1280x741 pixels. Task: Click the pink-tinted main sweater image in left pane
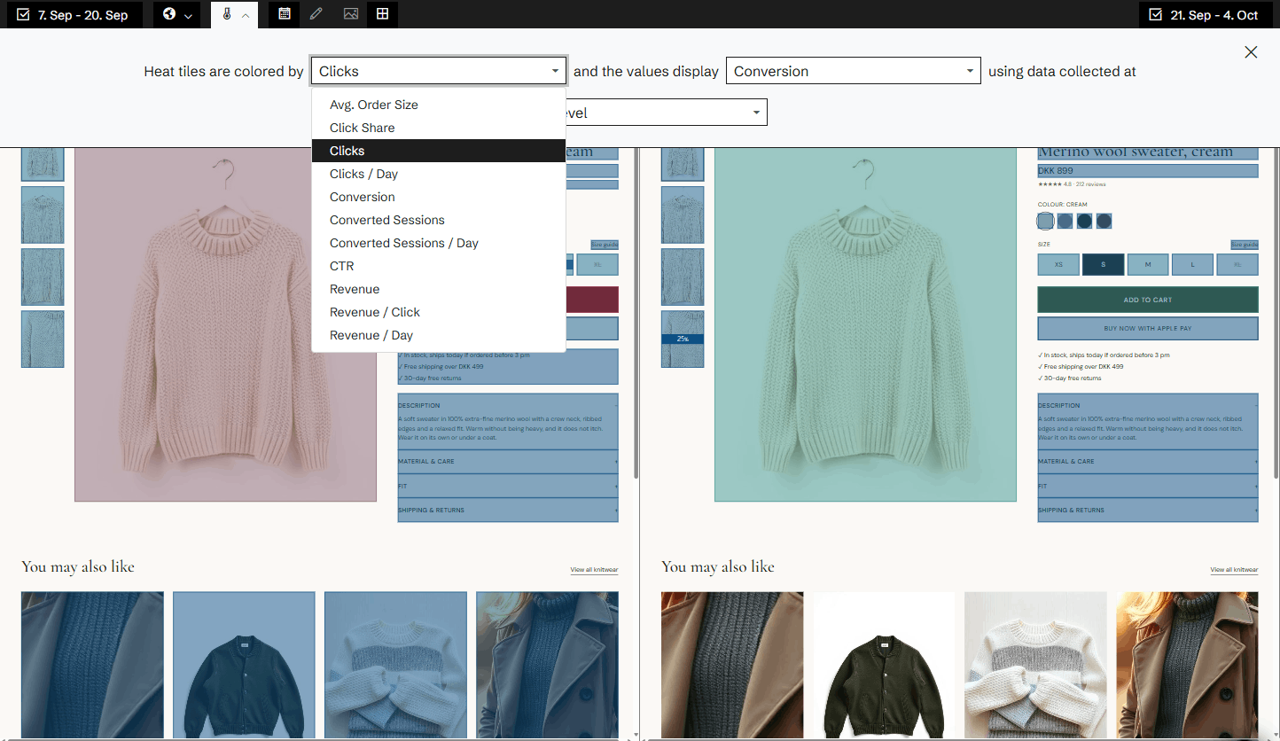click(x=226, y=324)
